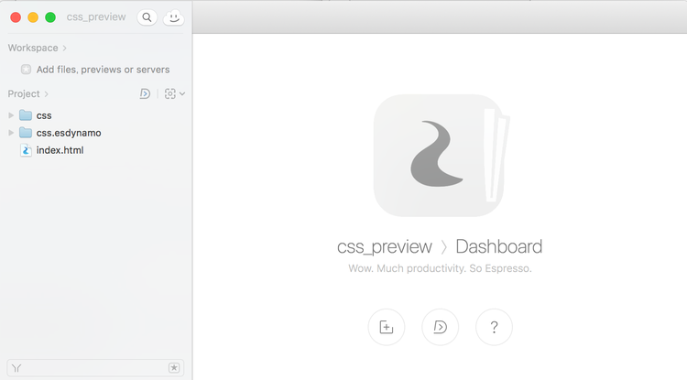Toggle the favorites star in the filter bar
The height and width of the screenshot is (380, 687).
coord(174,368)
